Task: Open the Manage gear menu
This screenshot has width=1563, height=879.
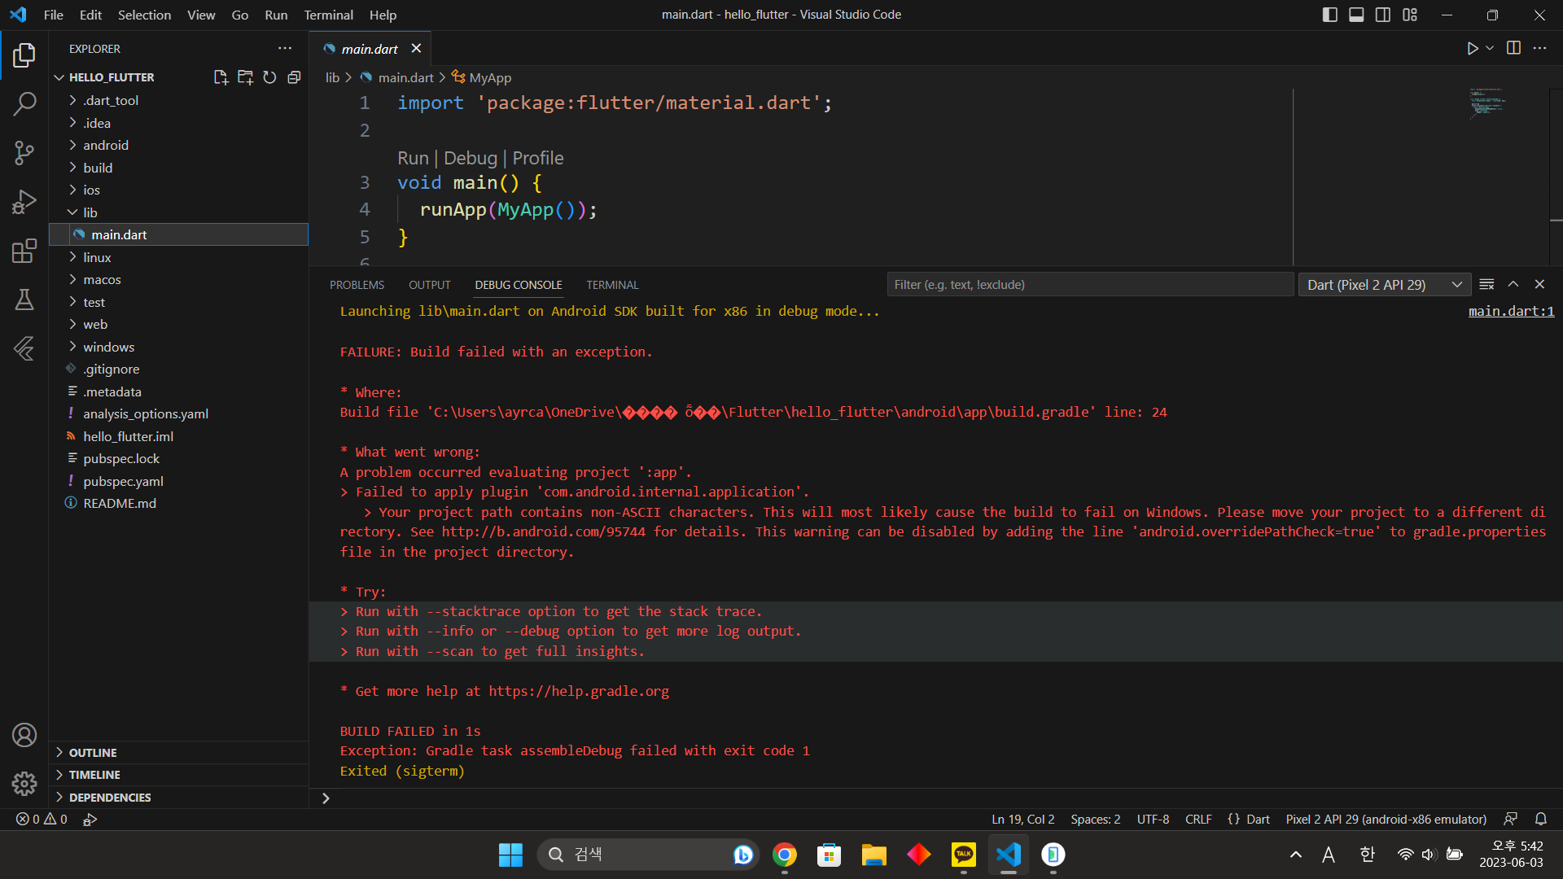Action: pos(24,784)
